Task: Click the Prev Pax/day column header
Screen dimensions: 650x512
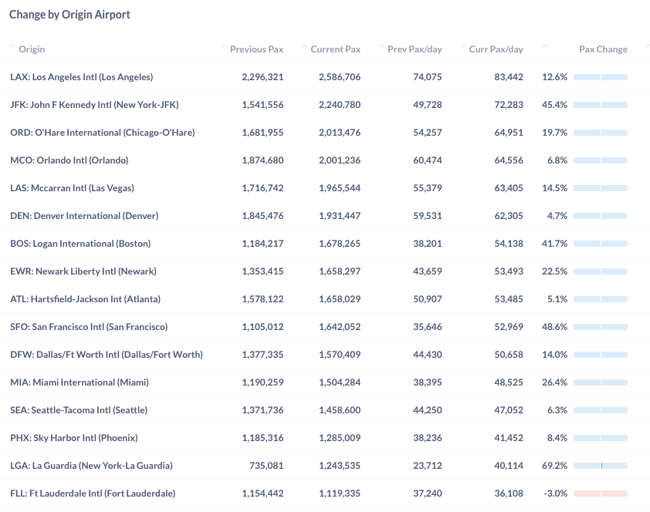Action: [x=415, y=49]
